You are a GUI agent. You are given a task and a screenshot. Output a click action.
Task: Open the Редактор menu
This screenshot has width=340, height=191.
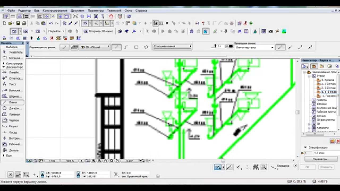point(24,11)
